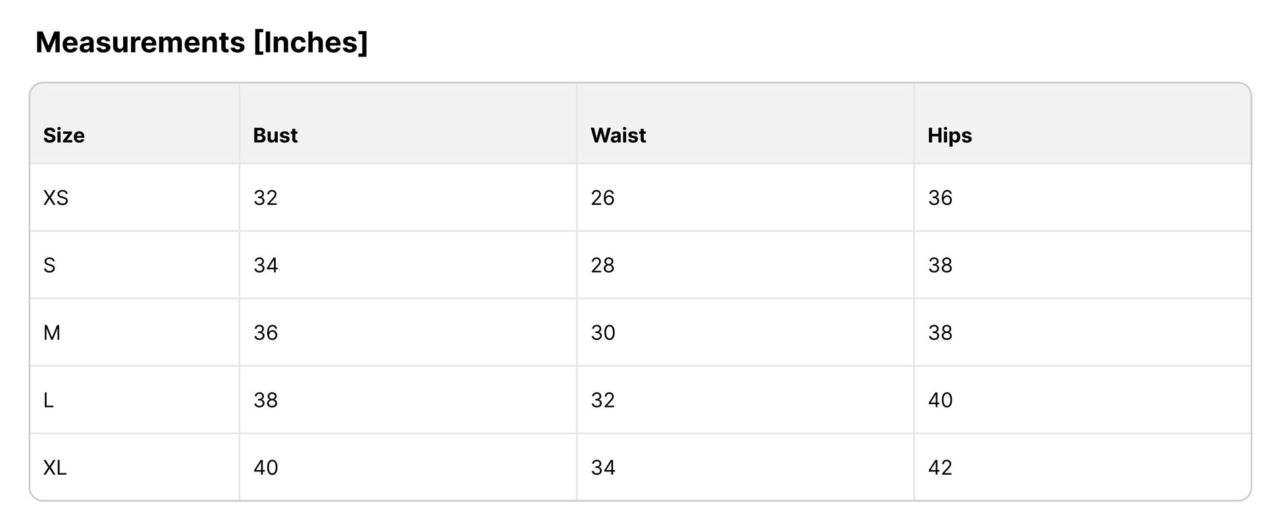Viewport: 1281px width, 532px height.
Task: Select the XL size row label
Action: point(55,468)
